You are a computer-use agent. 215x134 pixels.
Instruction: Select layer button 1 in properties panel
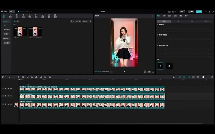(161, 66)
